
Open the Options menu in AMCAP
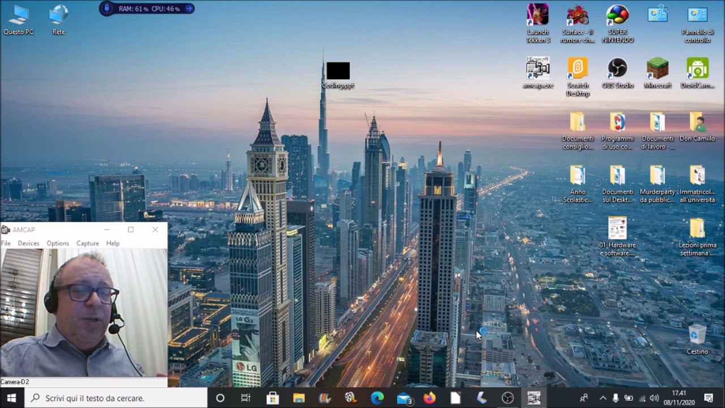pos(58,243)
